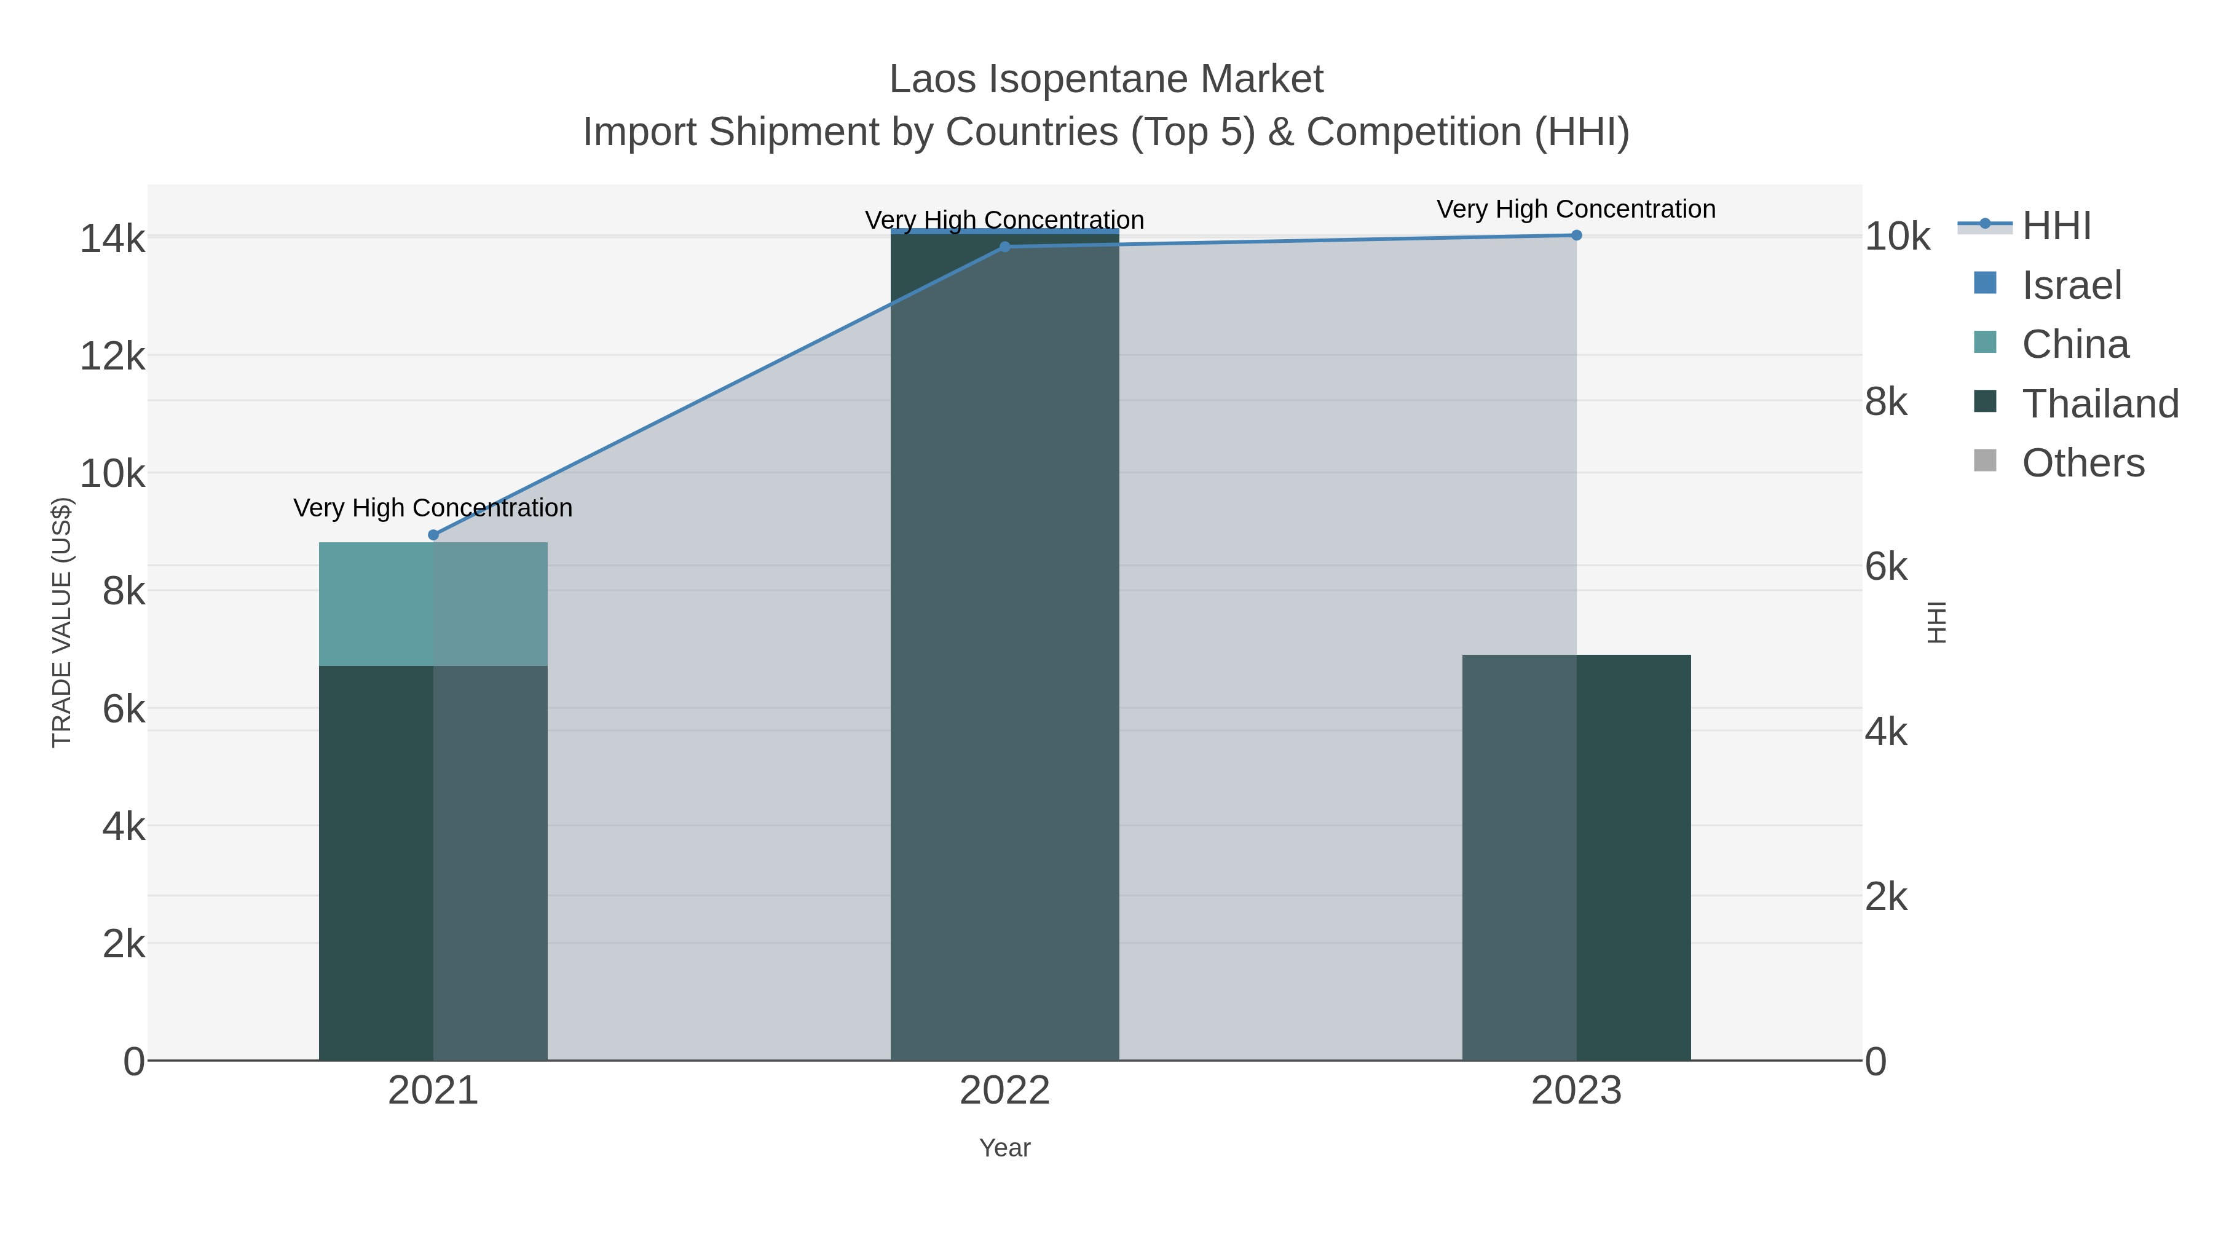Click the 2023 x-axis label
Viewport: 2213px width, 1245px height.
1576,1090
